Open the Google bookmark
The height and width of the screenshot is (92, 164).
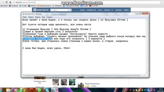tap(84, 6)
